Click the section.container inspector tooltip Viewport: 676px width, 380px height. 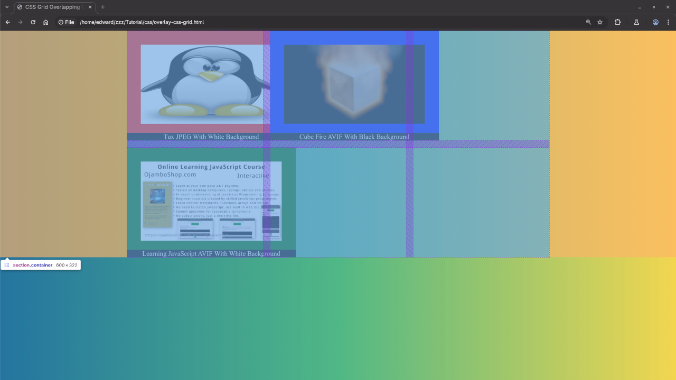[41, 265]
